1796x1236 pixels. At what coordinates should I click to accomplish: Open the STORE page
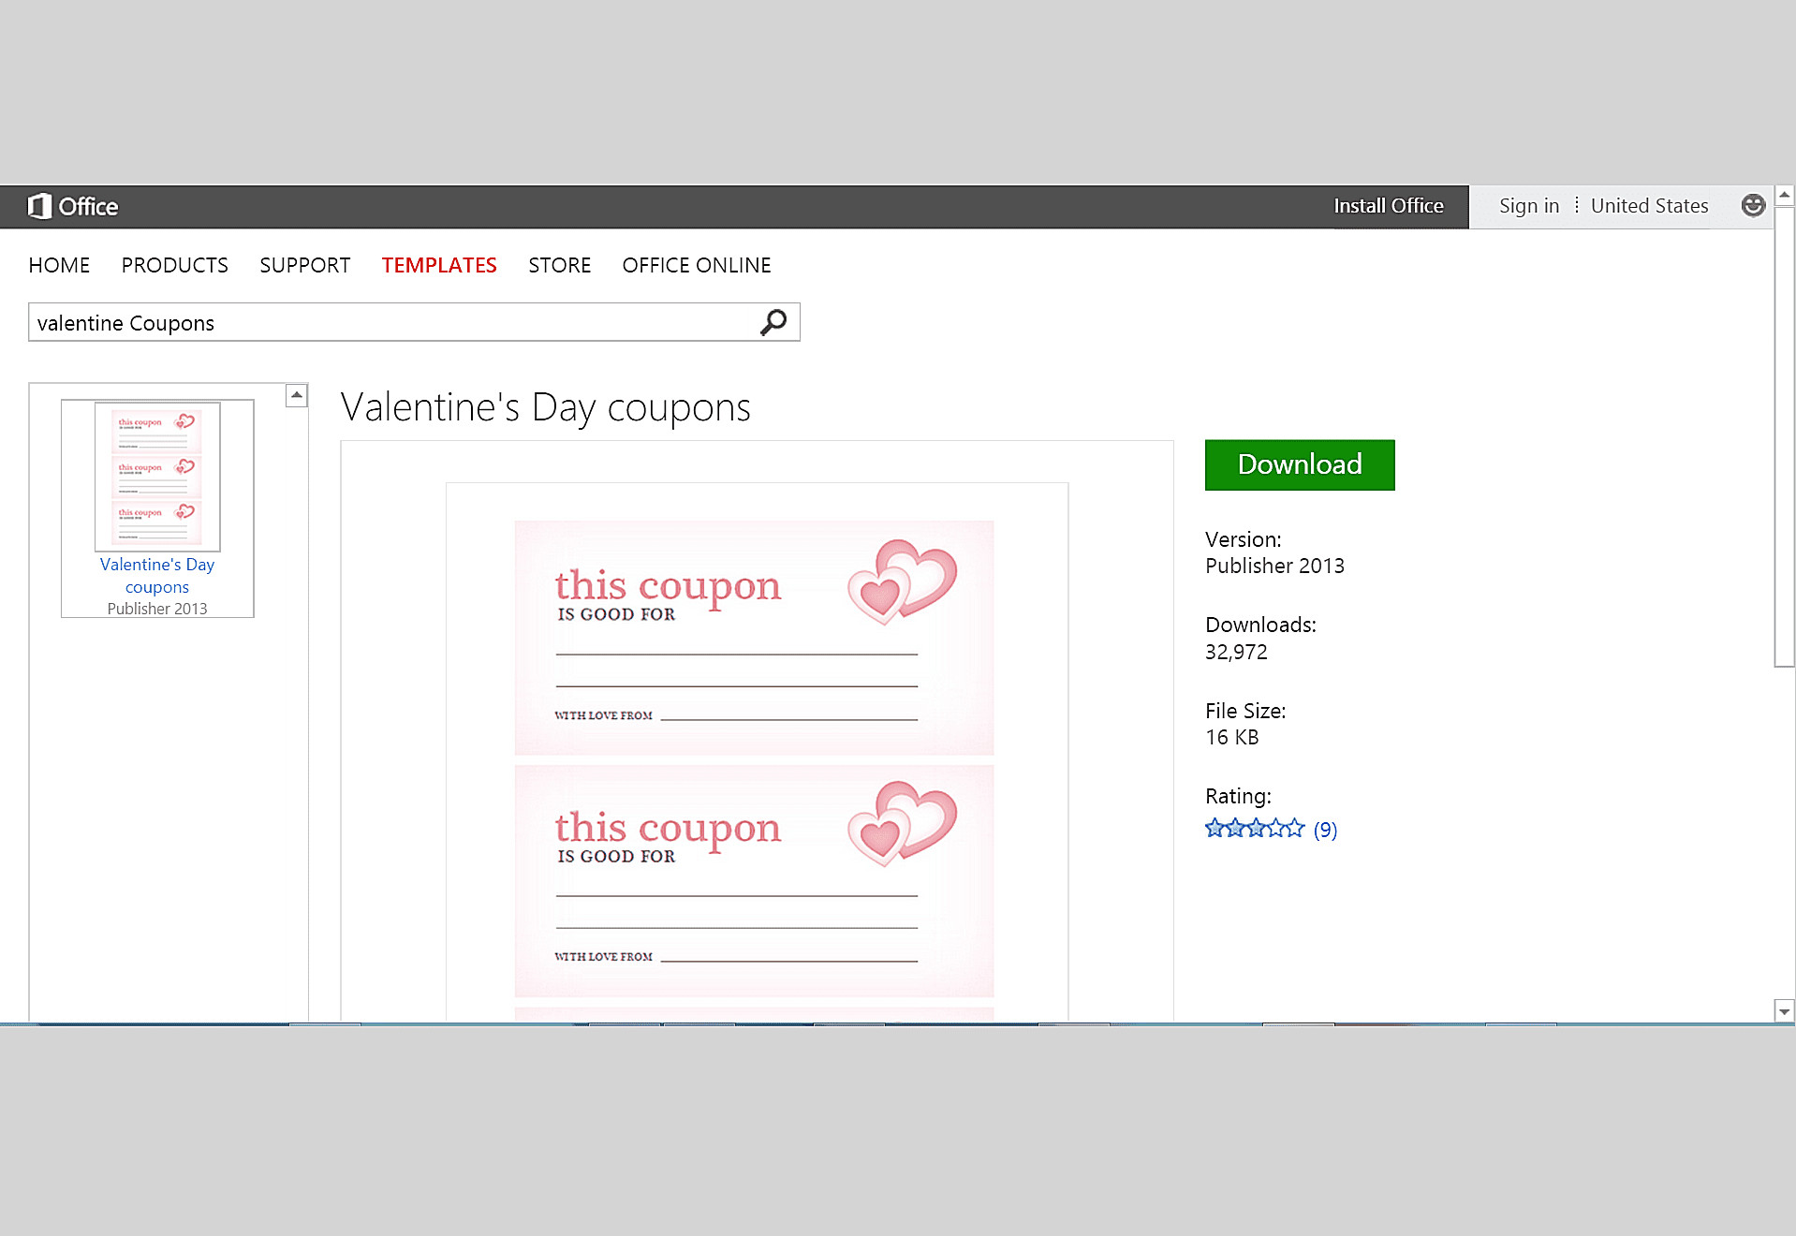pos(559,266)
